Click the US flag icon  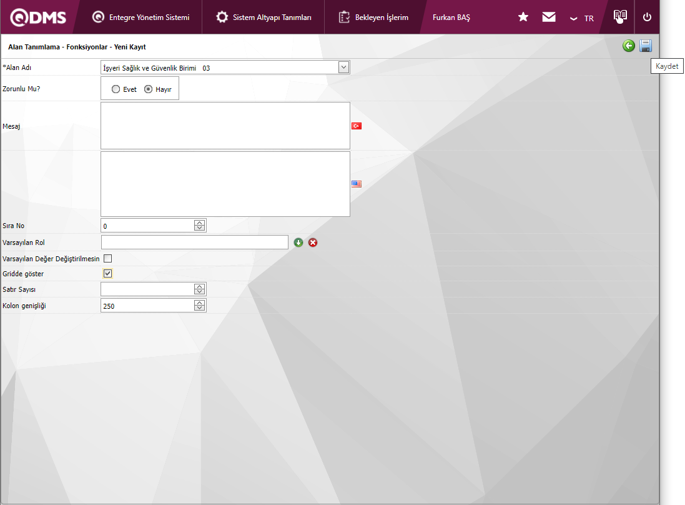click(357, 184)
